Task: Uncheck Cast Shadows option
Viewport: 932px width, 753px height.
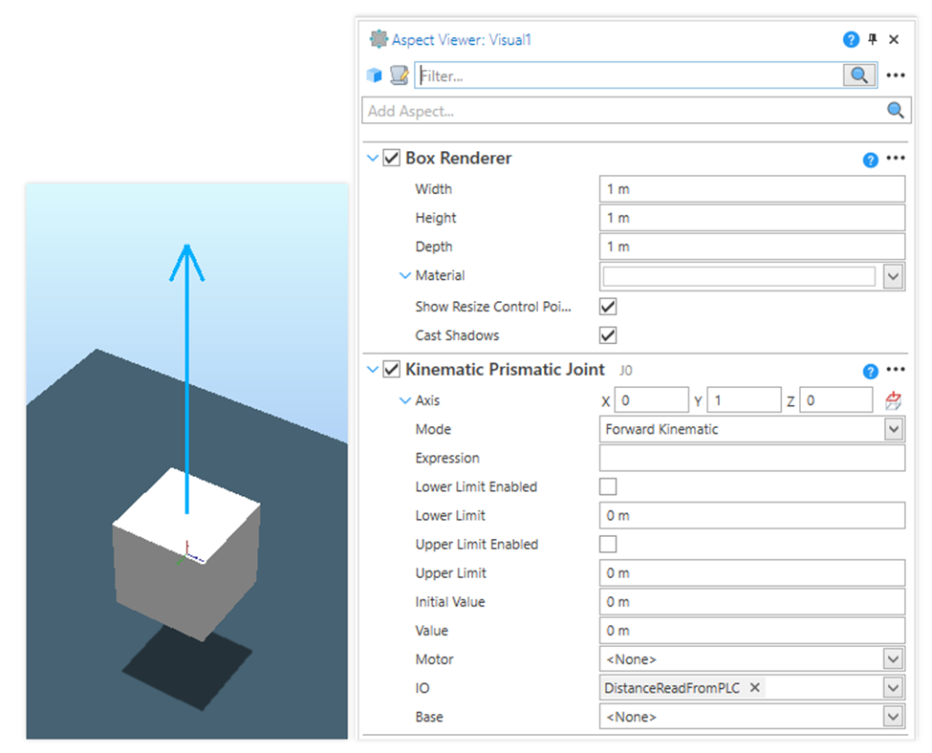Action: coord(606,335)
